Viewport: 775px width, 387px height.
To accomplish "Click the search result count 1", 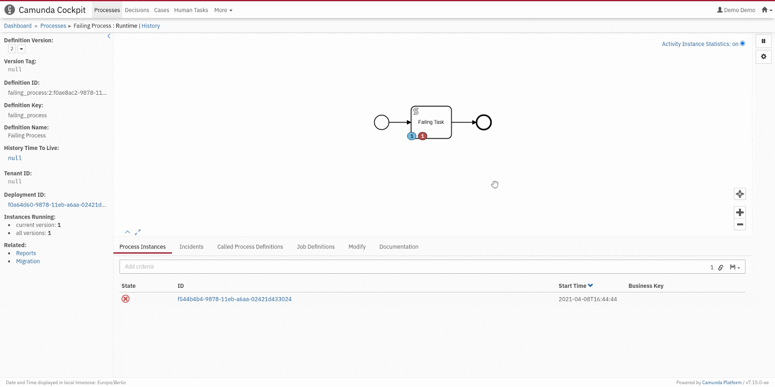I will tap(712, 268).
